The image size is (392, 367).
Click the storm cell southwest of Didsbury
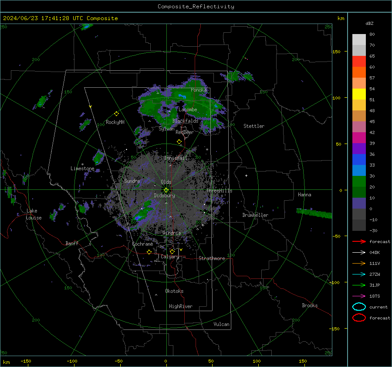click(x=143, y=212)
